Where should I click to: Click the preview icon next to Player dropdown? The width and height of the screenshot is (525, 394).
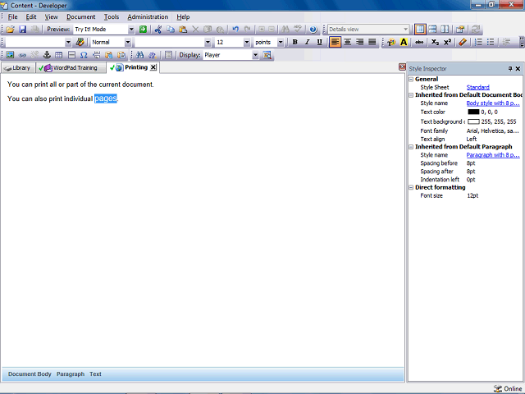[x=267, y=55]
